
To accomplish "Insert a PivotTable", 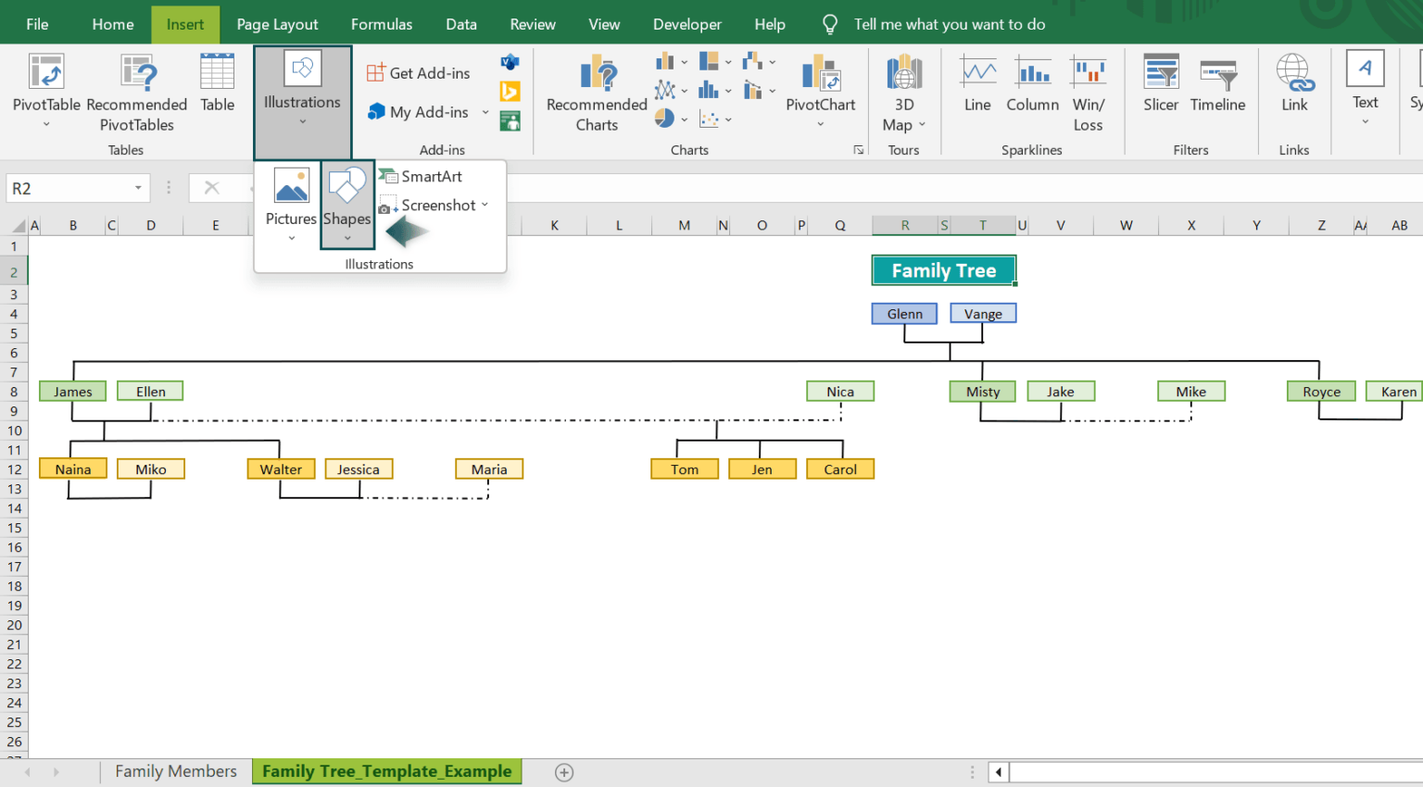I will (x=45, y=91).
